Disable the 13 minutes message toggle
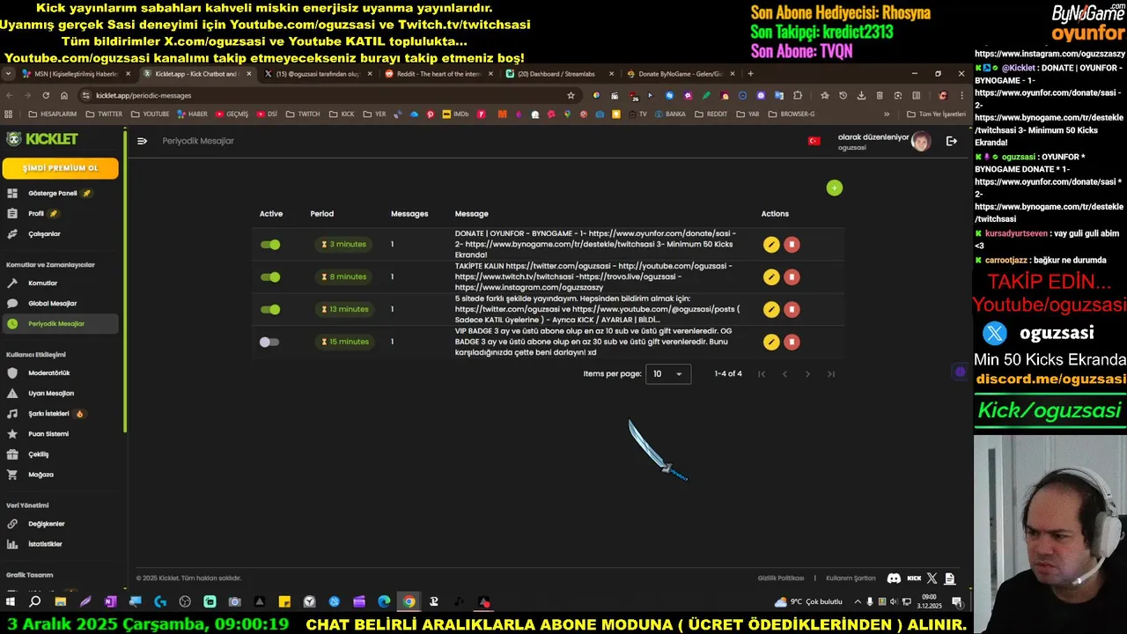The image size is (1127, 634). 270,309
